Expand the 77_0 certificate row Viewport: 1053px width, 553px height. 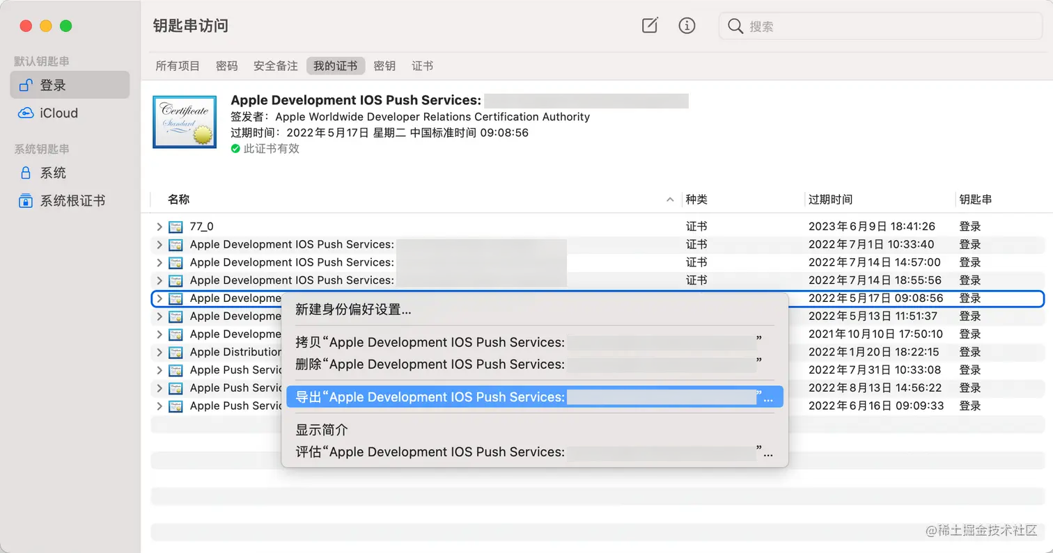(159, 227)
